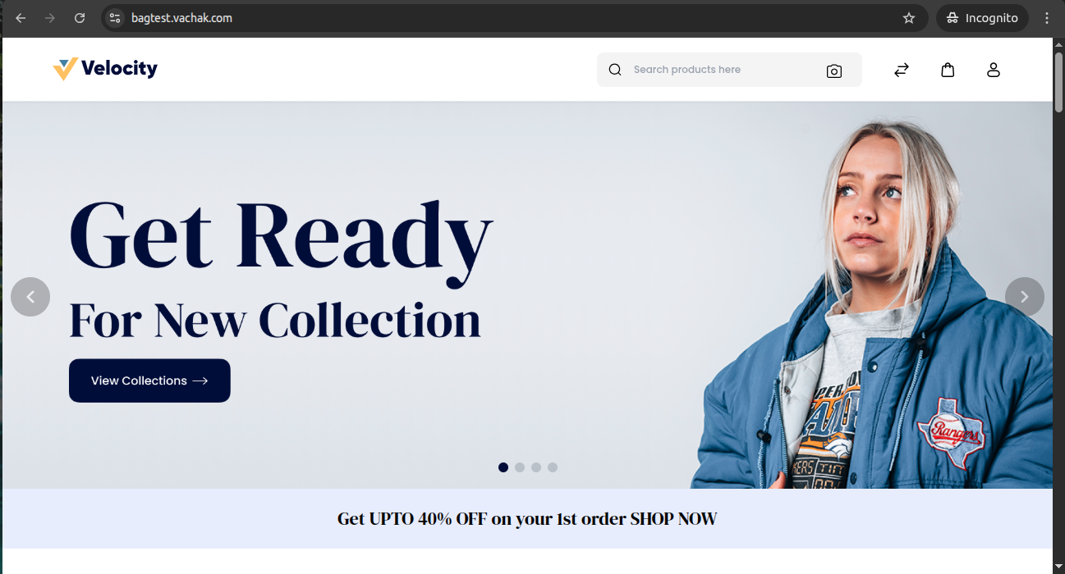Click the browser reload icon

(80, 18)
